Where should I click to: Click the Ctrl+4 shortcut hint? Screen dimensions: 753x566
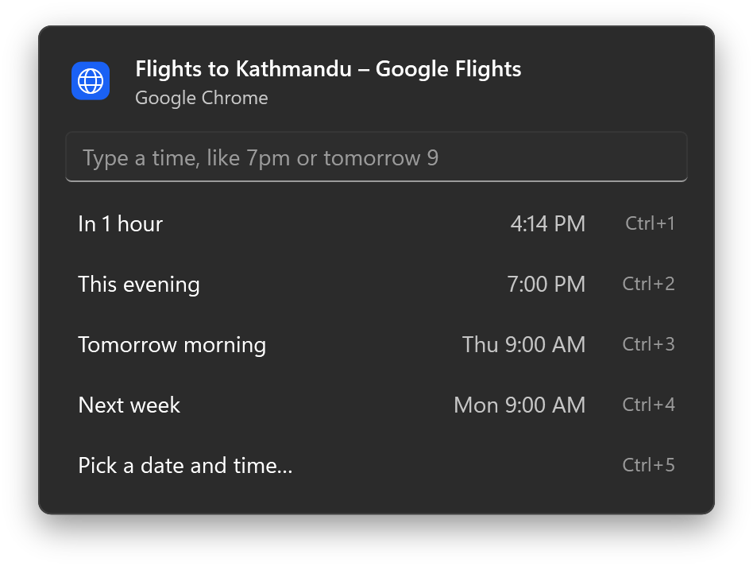648,405
